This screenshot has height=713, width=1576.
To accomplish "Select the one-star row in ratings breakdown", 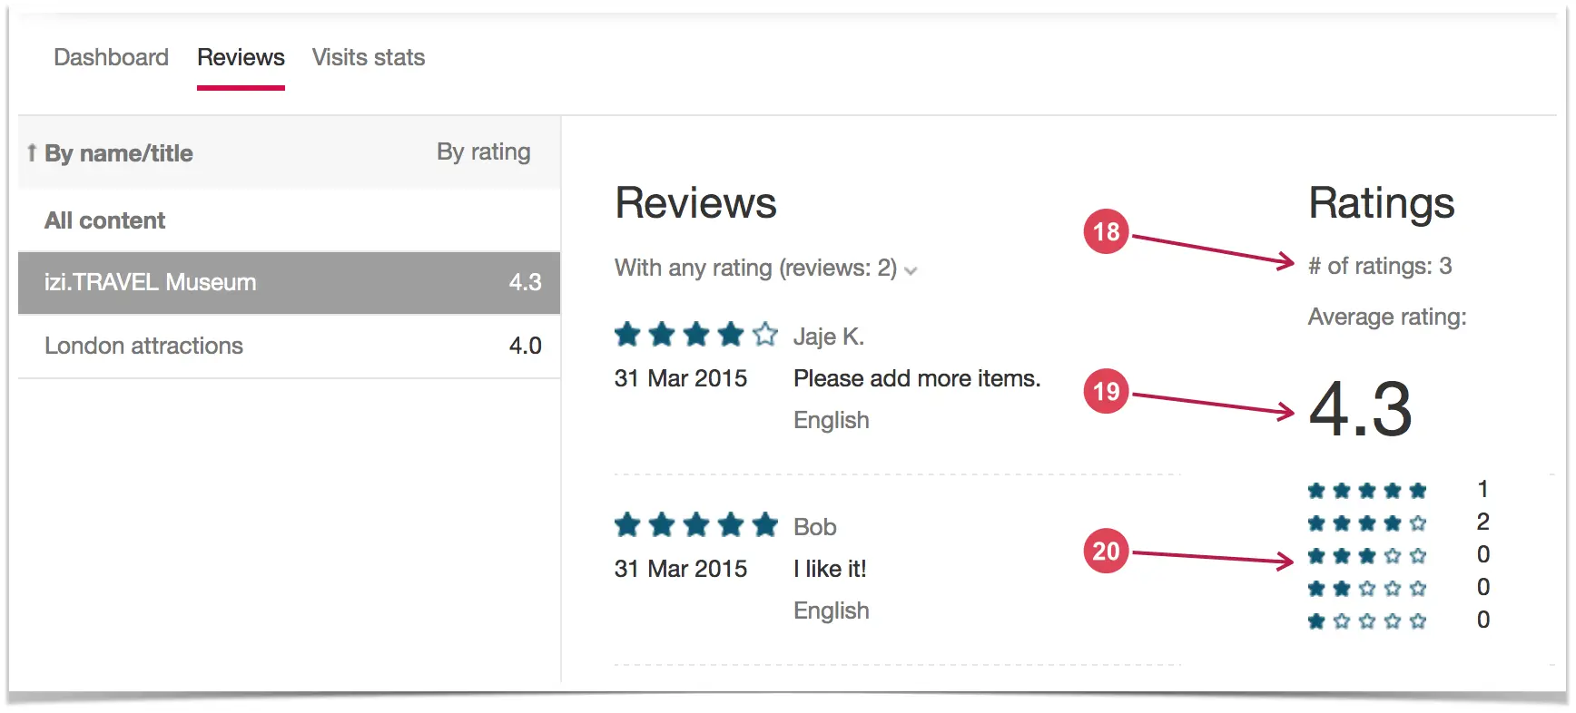I will 1399,620.
